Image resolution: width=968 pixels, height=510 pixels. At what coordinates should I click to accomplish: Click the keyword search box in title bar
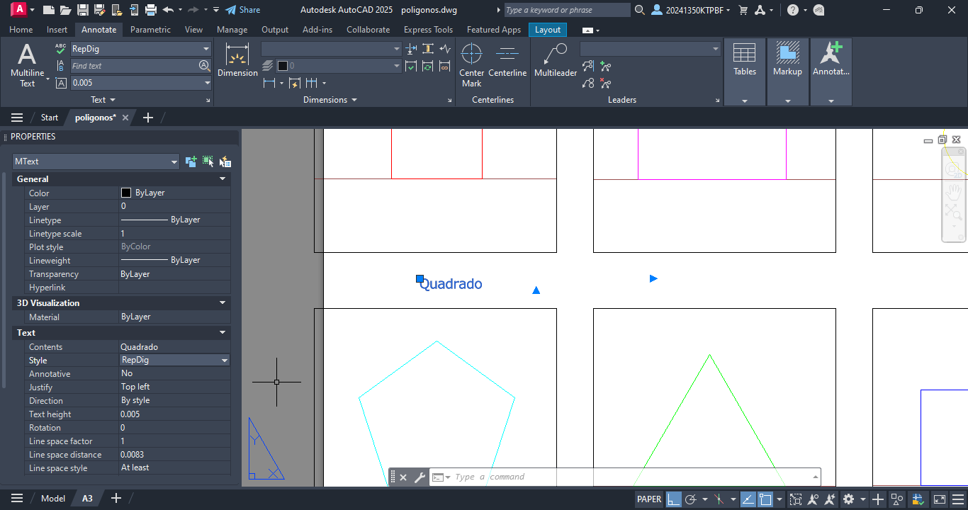tap(566, 10)
